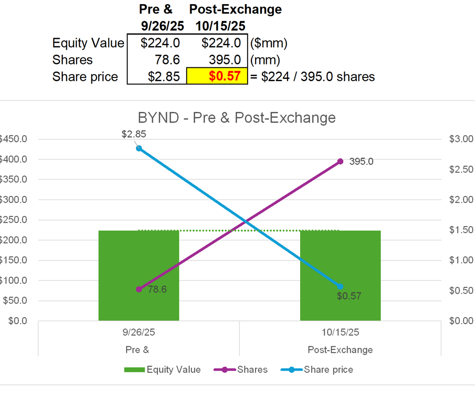The image size is (475, 403).
Task: Select the highlighted $0.57 share price cell
Action: coord(217,76)
